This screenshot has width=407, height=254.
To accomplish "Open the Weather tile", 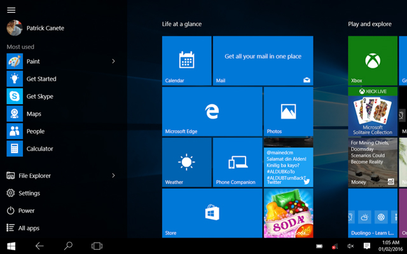I will [186, 163].
